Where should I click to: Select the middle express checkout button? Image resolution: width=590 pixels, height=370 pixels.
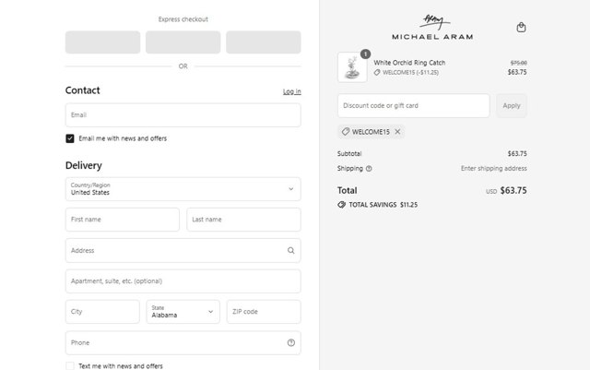pos(183,42)
